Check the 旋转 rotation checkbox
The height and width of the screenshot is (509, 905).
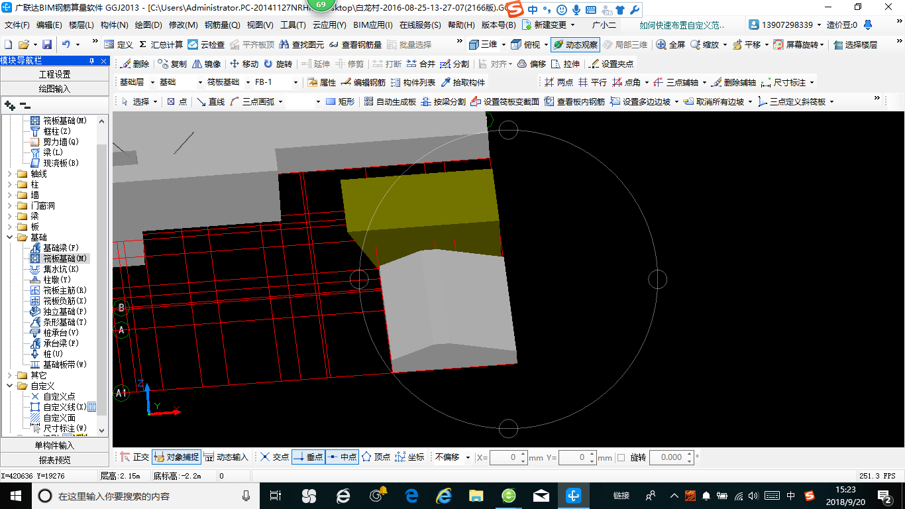point(621,457)
